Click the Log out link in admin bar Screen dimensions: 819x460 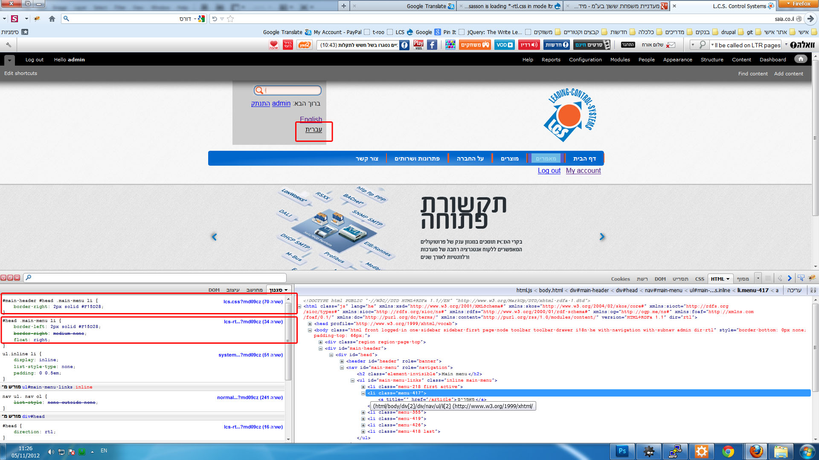[x=35, y=60]
